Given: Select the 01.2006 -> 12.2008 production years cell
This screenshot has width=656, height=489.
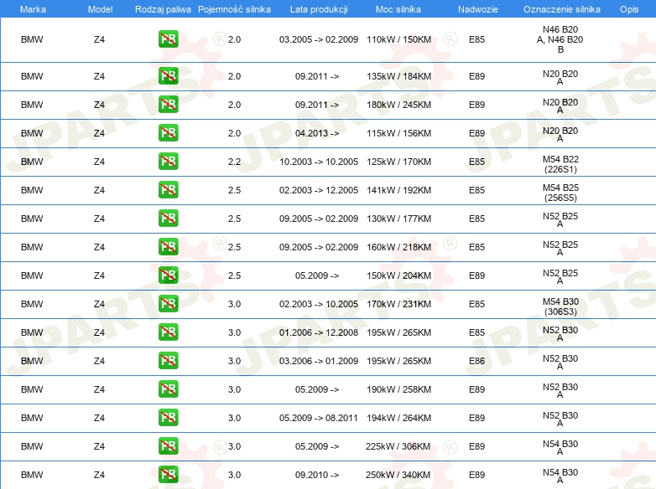Looking at the screenshot, I should tap(319, 332).
